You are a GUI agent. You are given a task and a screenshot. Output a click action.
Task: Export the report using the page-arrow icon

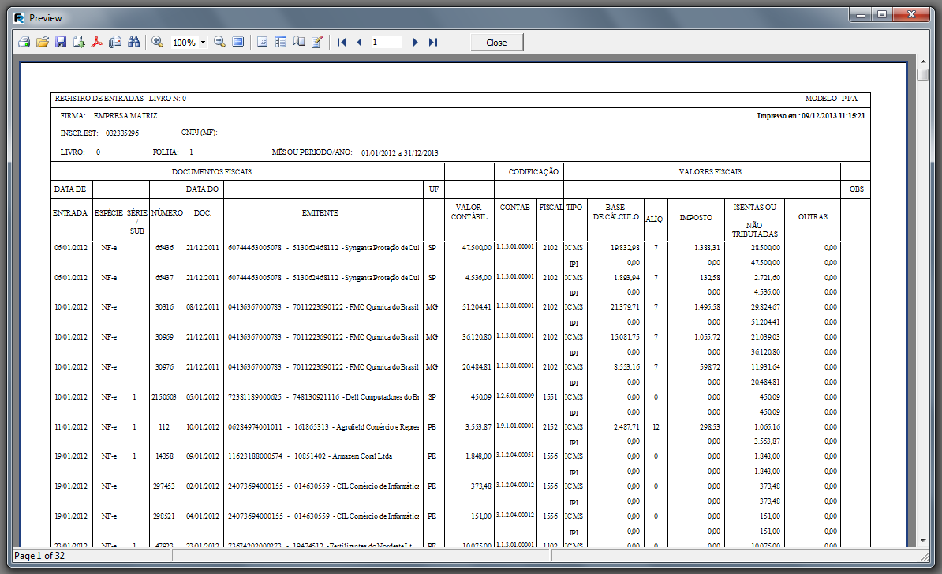pyautogui.click(x=79, y=42)
